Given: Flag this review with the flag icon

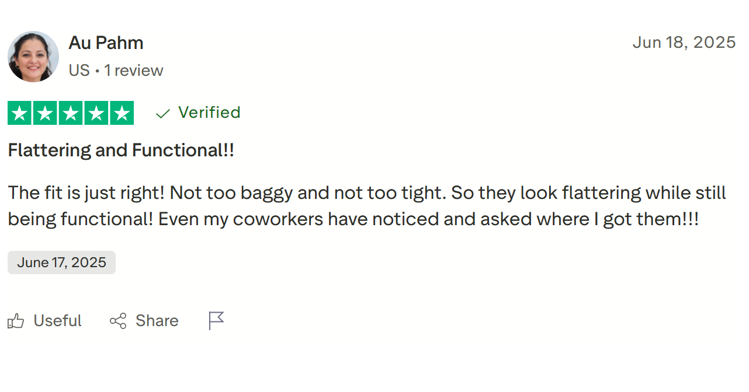Looking at the screenshot, I should (x=216, y=320).
